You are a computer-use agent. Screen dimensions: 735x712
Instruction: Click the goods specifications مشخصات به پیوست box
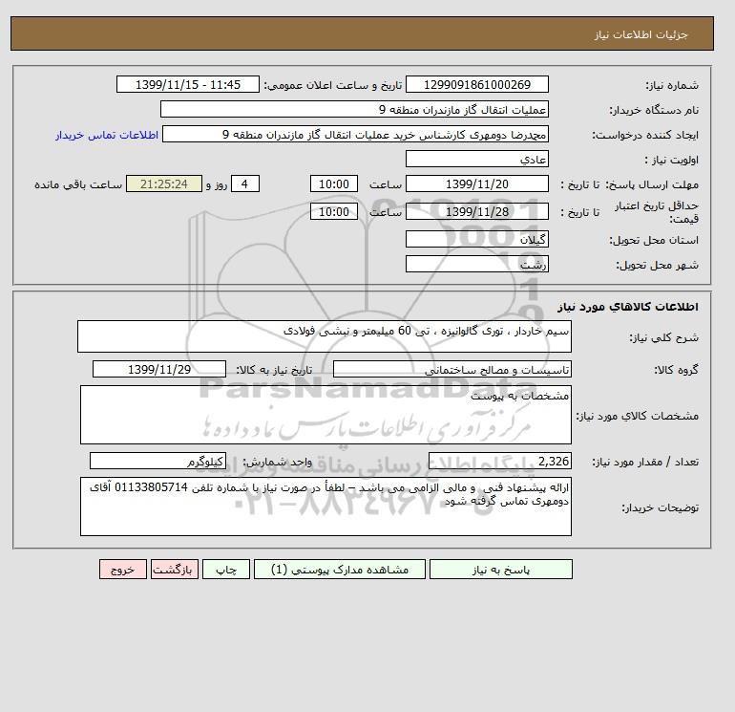pyautogui.click(x=325, y=415)
